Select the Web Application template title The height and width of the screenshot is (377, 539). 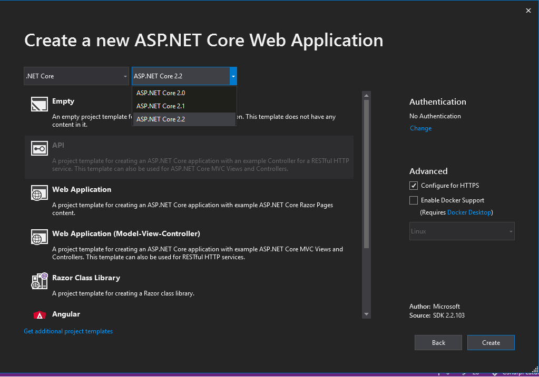point(82,189)
